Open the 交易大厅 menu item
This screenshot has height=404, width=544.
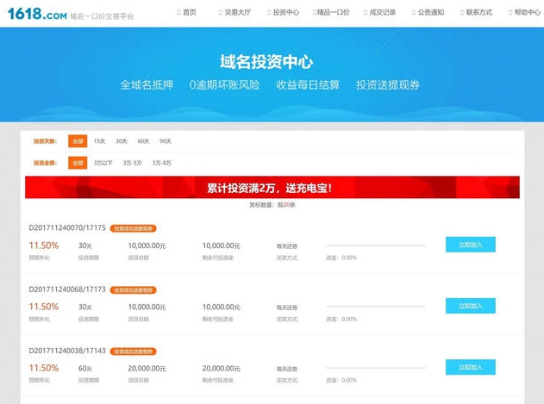click(x=234, y=12)
